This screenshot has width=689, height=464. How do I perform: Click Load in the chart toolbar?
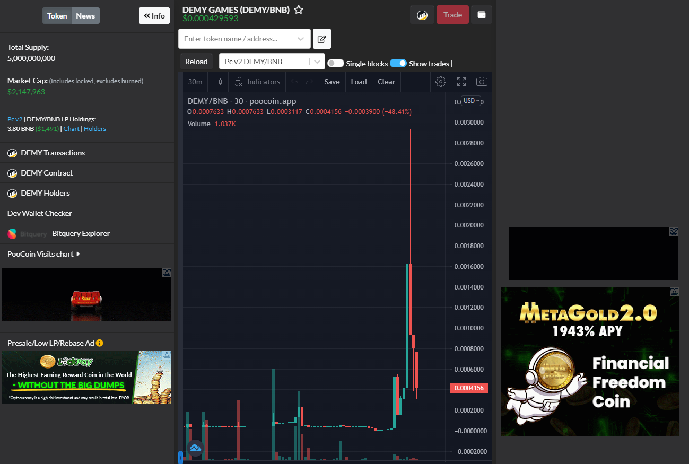359,82
